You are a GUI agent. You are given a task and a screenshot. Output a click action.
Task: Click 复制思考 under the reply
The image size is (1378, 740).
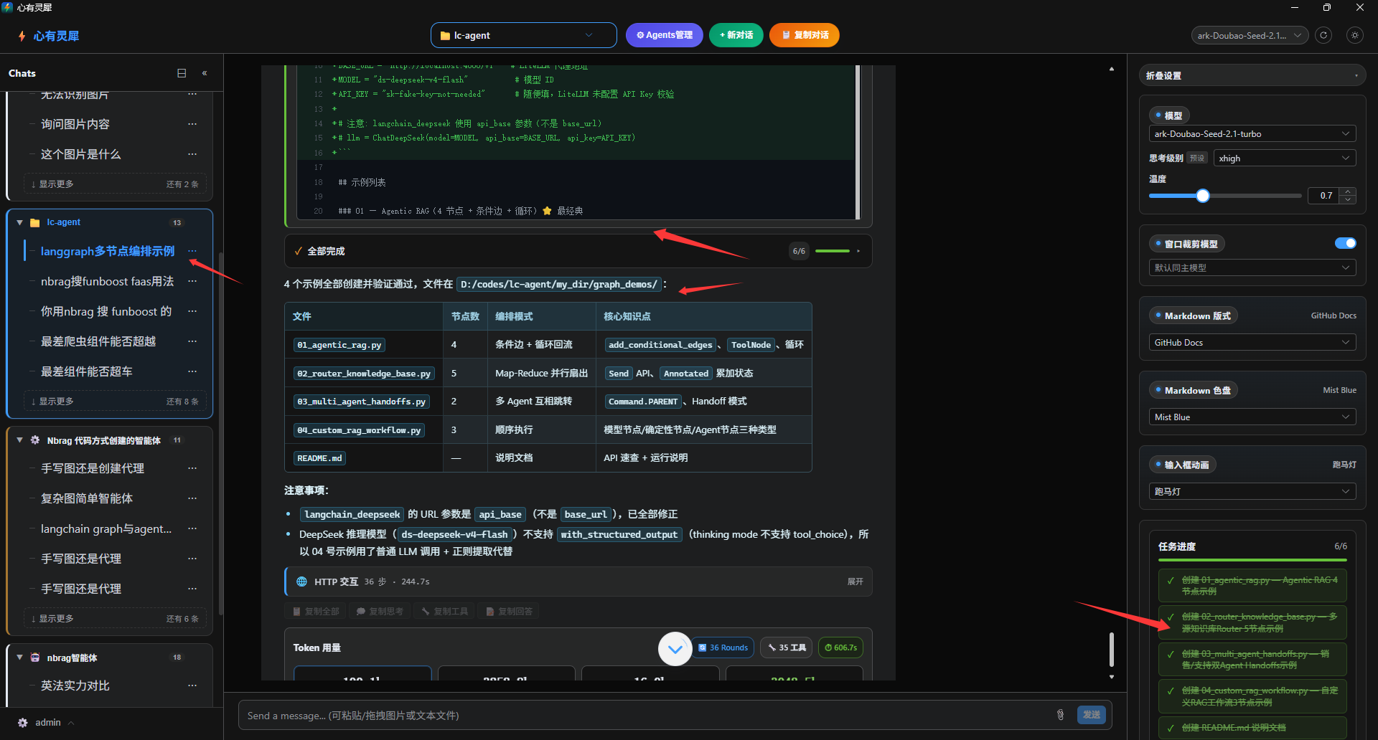point(380,612)
